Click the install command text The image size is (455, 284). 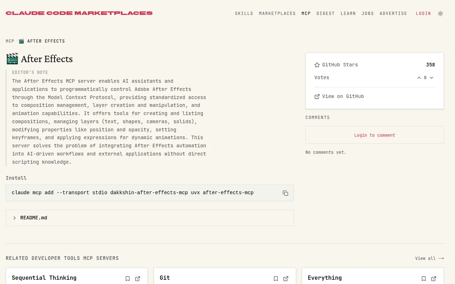133,193
